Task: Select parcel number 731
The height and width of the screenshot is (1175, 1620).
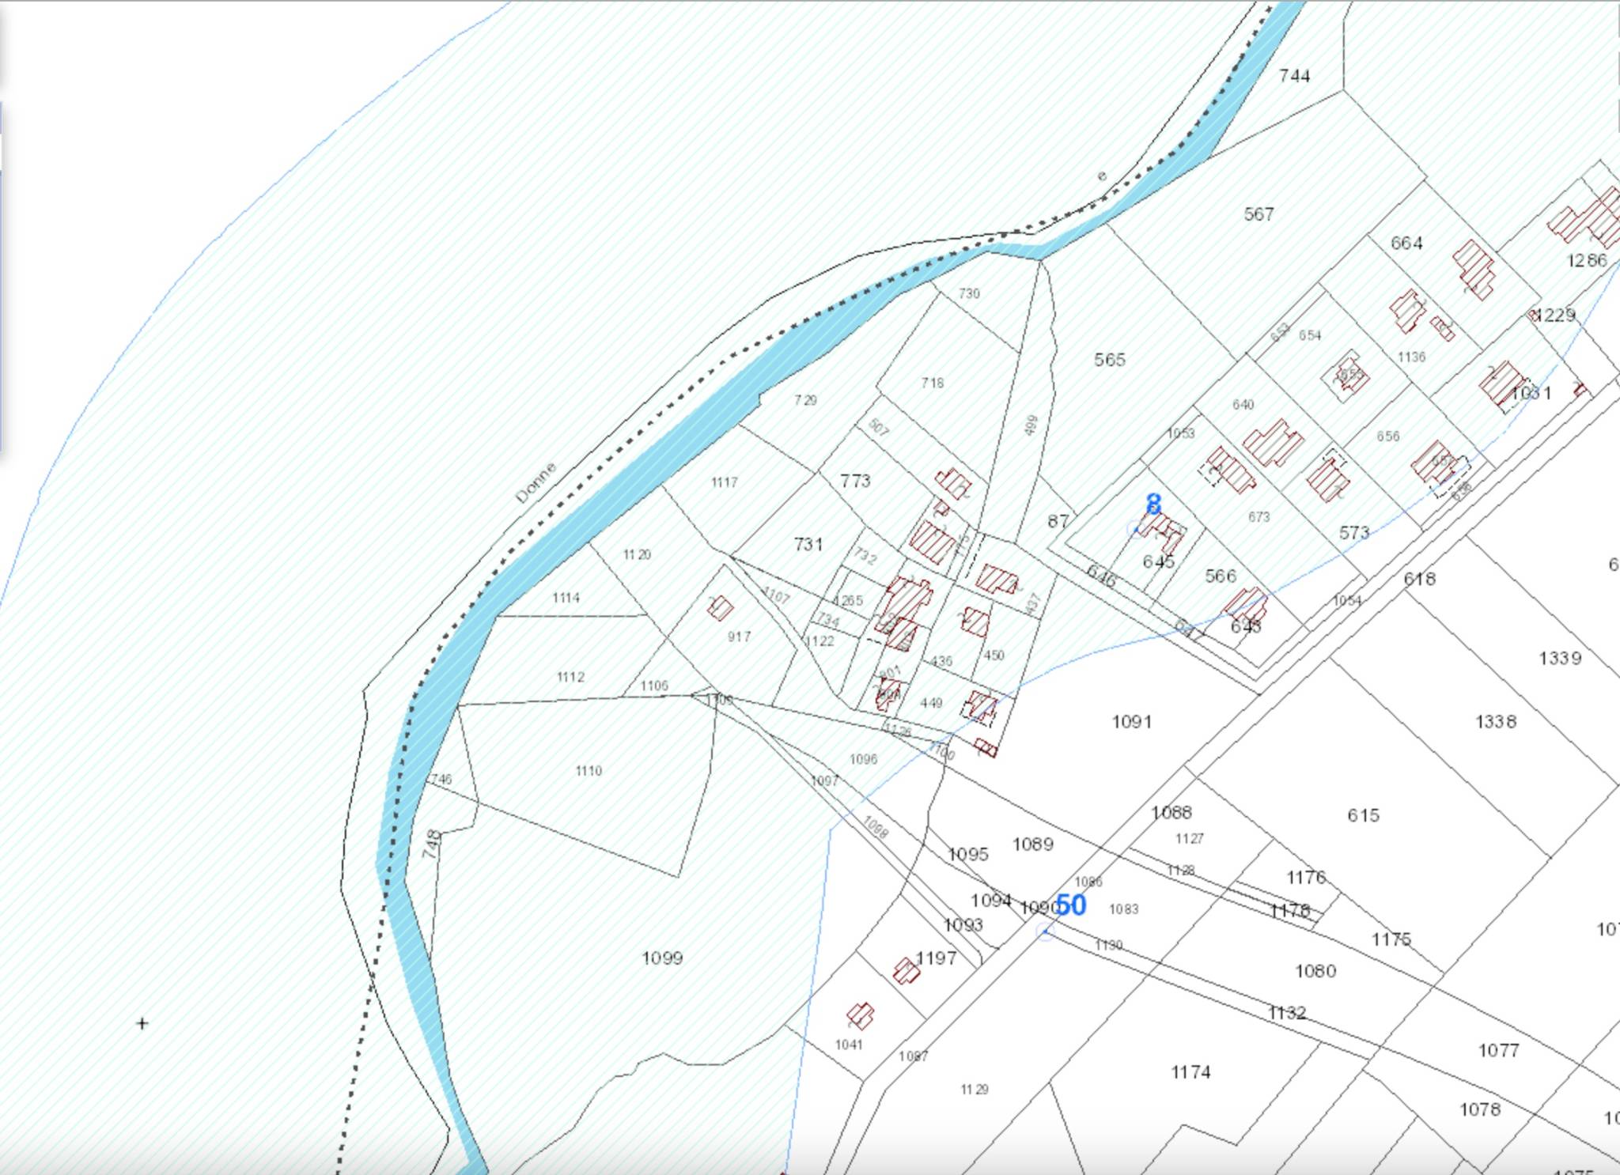Action: (x=808, y=544)
